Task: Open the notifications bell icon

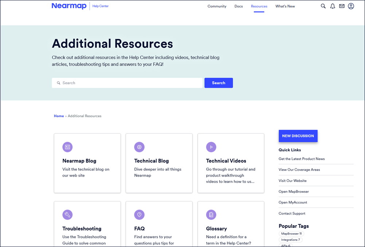Action: click(333, 6)
